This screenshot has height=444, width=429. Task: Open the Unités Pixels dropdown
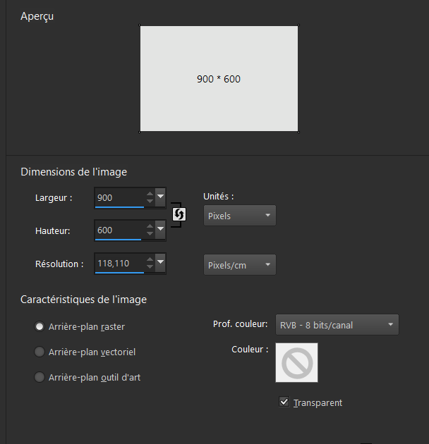point(239,216)
